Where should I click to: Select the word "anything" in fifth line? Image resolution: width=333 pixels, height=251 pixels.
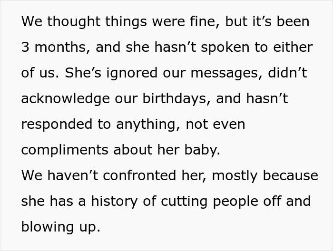pyautogui.click(x=147, y=125)
